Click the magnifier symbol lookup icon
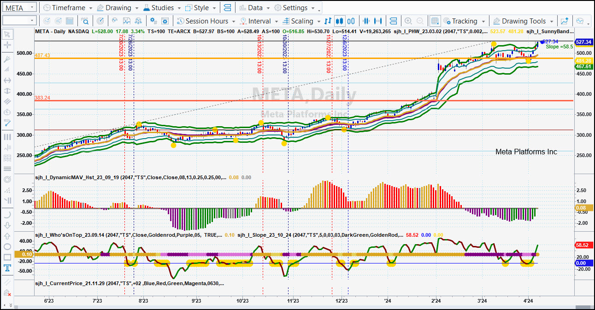Screen dimensions: 595x310 [x=85, y=21]
